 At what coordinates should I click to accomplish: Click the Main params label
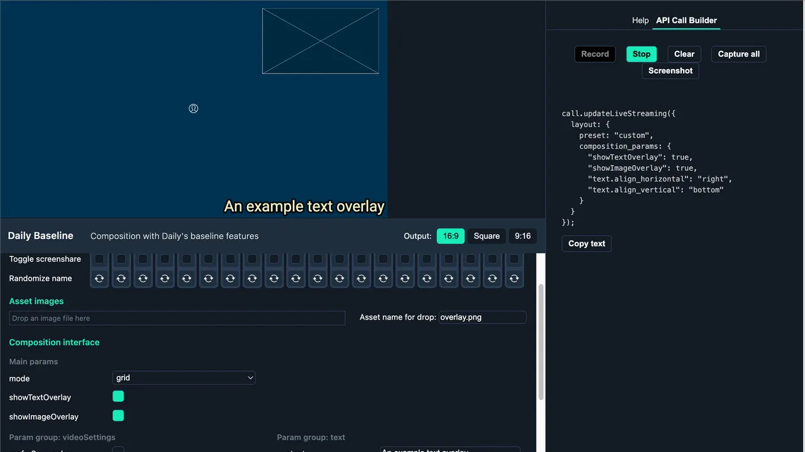coord(33,362)
